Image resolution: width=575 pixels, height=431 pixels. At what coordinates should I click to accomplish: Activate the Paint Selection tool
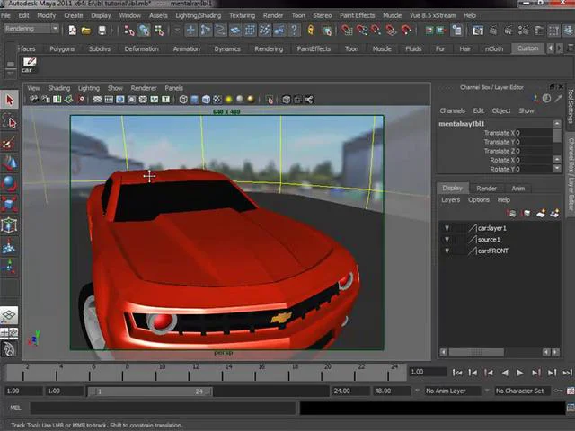[x=10, y=143]
